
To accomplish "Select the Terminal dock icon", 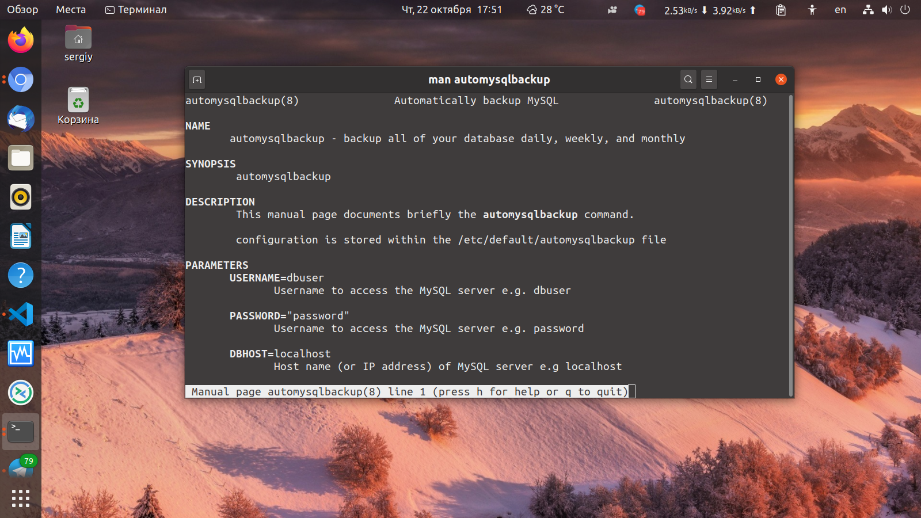I will point(21,432).
